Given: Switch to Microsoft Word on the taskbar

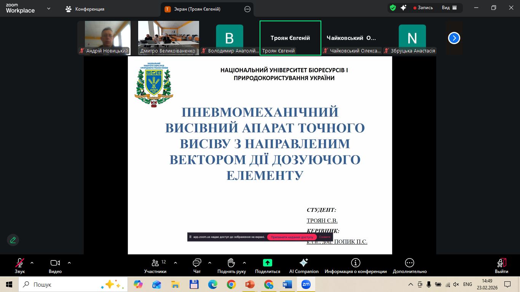Looking at the screenshot, I should pos(287,284).
